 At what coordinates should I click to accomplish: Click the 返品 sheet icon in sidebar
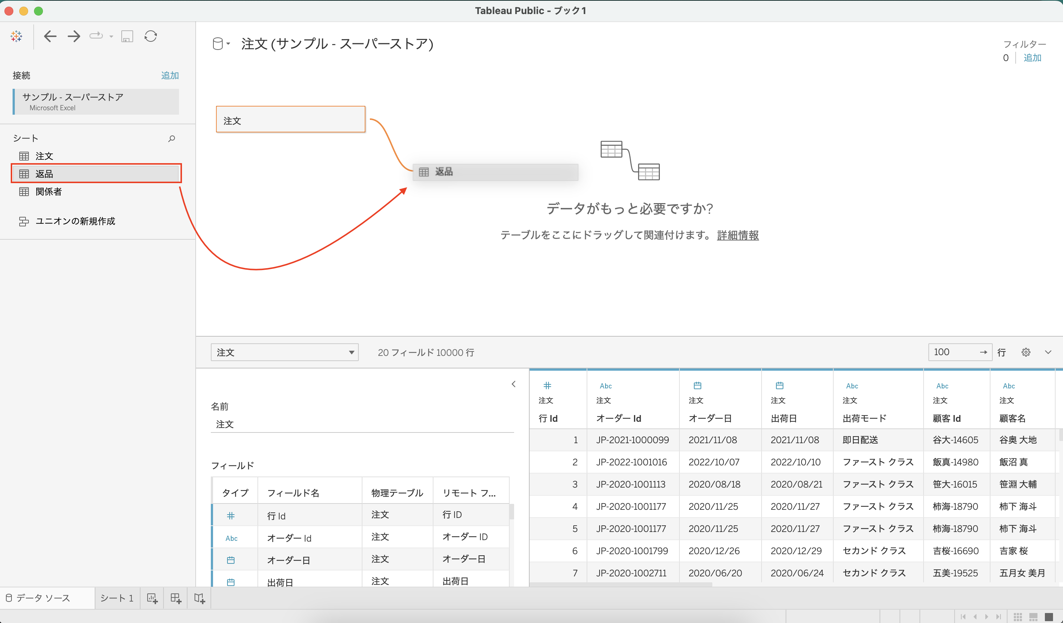tap(24, 174)
